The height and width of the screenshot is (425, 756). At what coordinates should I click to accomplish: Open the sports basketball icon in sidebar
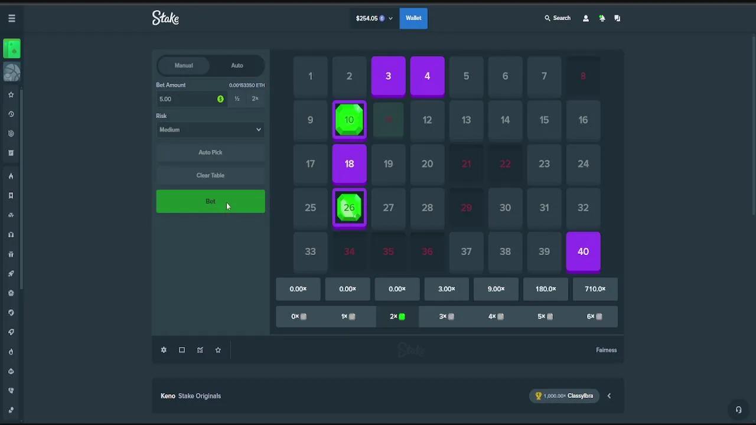(12, 72)
